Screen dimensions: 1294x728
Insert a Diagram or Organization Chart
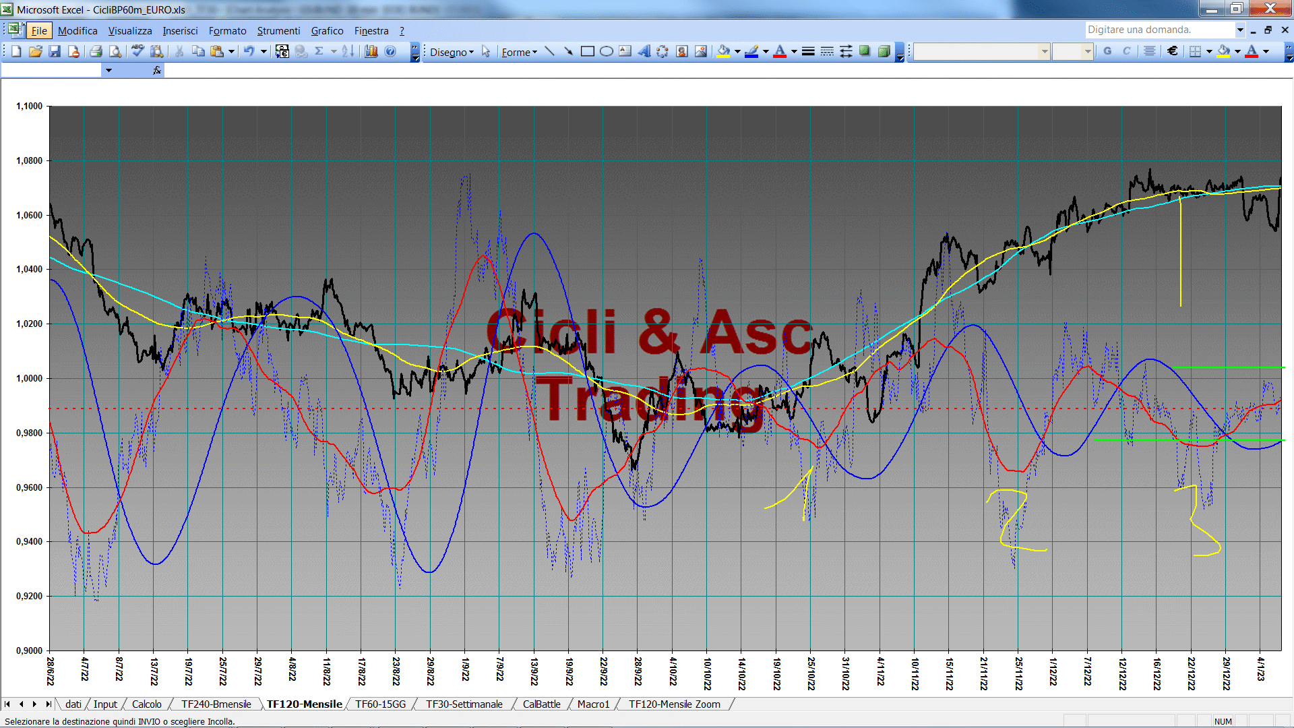(x=663, y=51)
